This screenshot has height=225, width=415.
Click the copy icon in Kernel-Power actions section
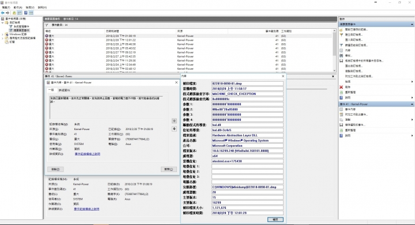click(341, 120)
